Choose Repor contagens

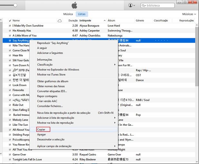click(47, 96)
